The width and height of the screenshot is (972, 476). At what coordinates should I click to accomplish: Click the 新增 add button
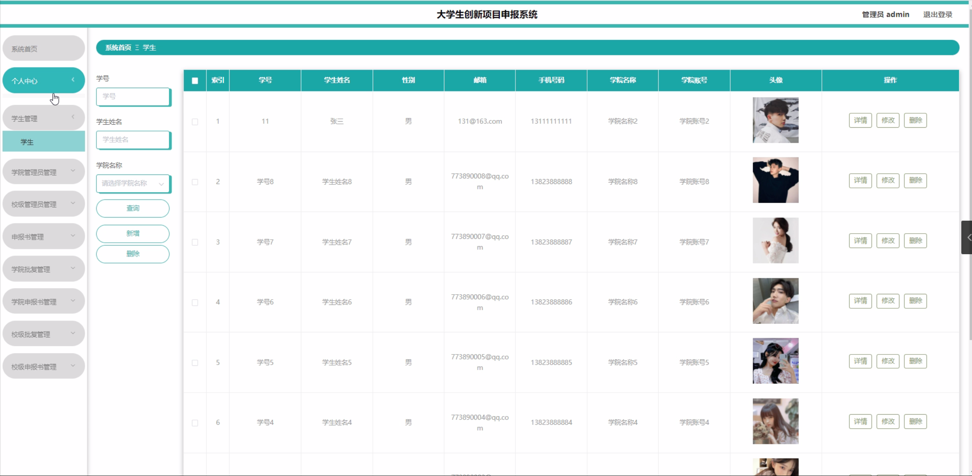coord(132,233)
